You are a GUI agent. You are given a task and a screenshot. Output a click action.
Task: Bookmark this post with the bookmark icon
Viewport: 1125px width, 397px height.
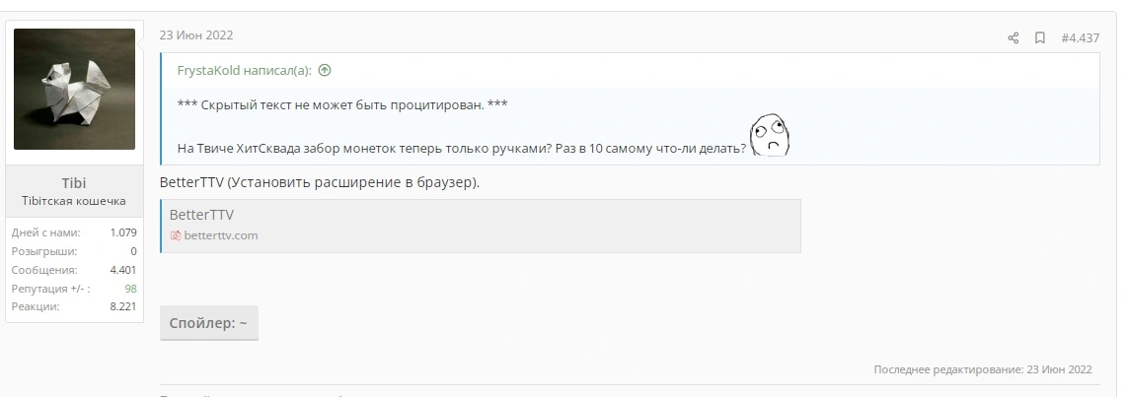tap(1039, 38)
